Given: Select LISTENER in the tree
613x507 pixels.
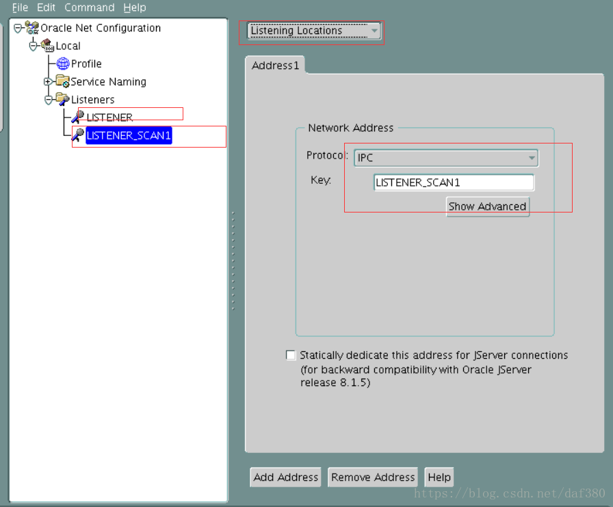Looking at the screenshot, I should coord(109,117).
